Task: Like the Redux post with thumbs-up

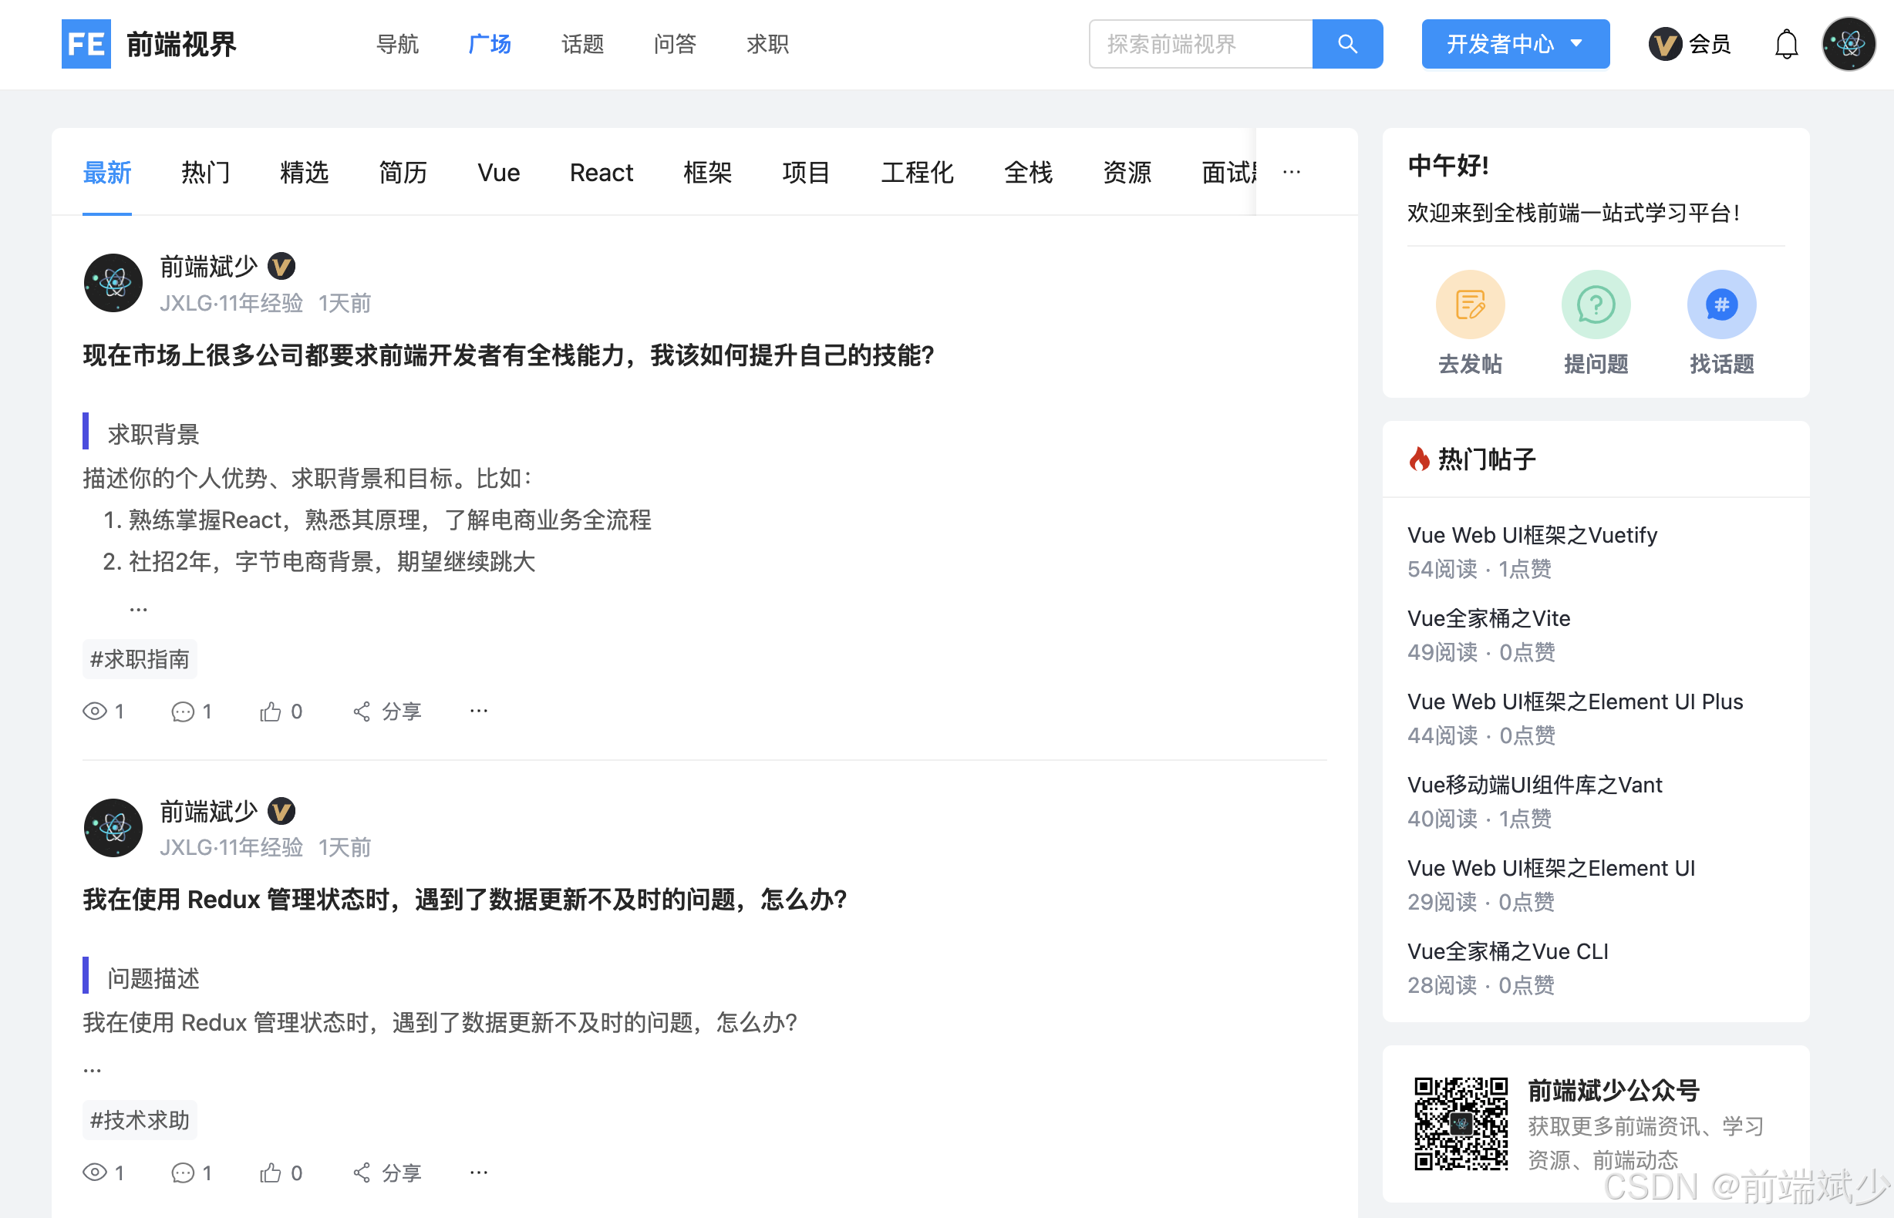Action: [271, 1172]
